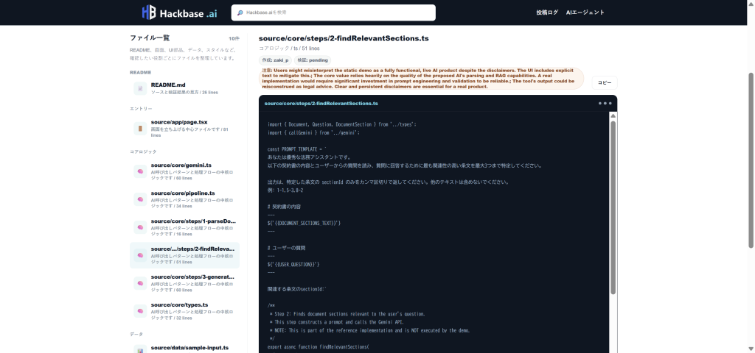
Task: Click the # ユーザーの質問 code line
Action: pos(287,248)
